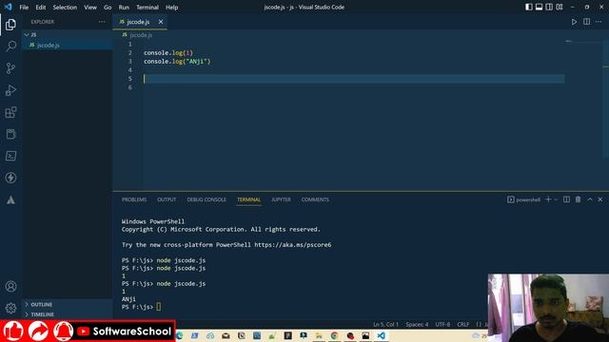Open the mail app in taskbar
Screen dimensions: 609x342
pyautogui.click(x=226, y=335)
